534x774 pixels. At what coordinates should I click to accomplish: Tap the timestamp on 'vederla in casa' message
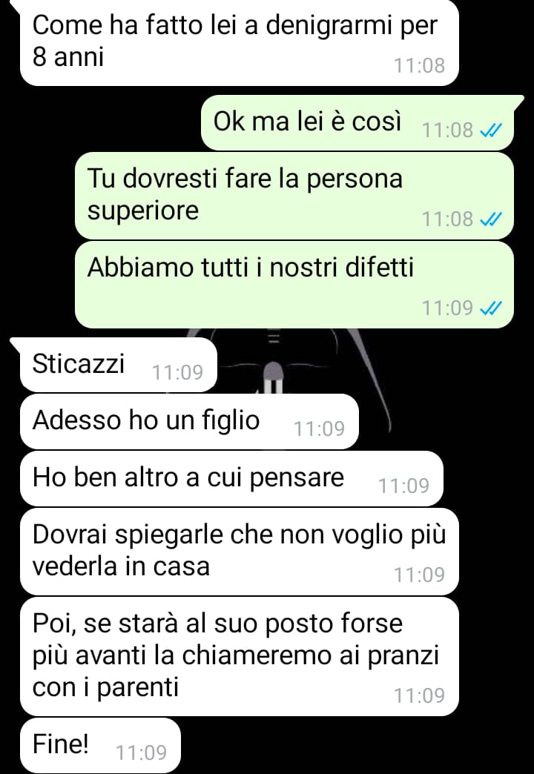click(x=419, y=575)
